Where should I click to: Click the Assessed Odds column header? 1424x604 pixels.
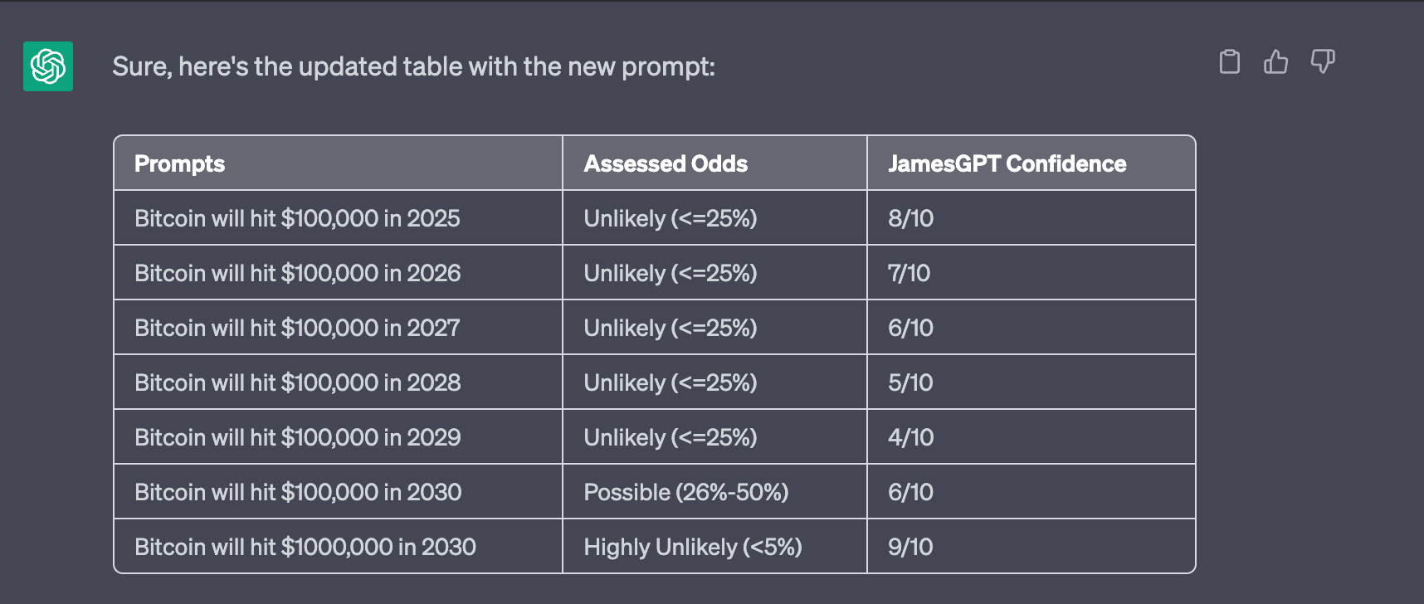[714, 163]
